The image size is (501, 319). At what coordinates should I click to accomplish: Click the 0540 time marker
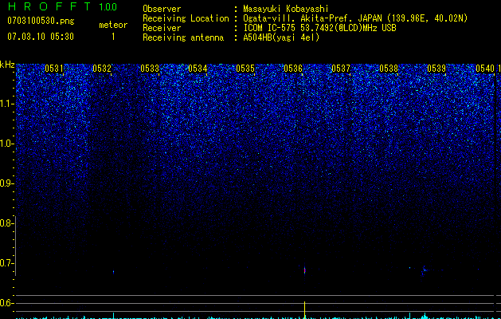pyautogui.click(x=485, y=69)
